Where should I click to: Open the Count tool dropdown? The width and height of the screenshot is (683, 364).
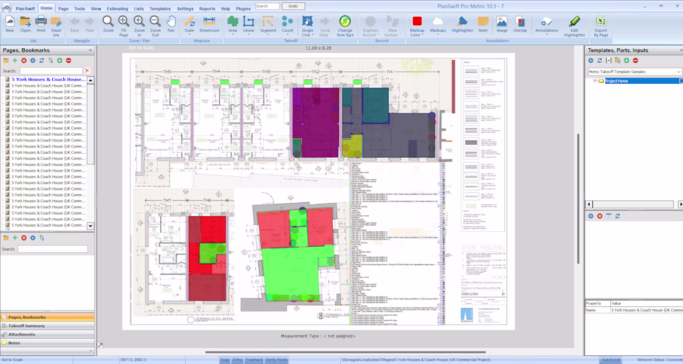point(287,35)
